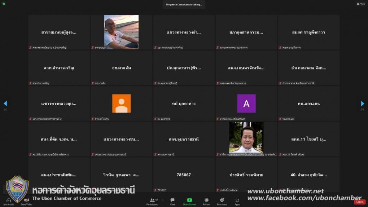Screen dimensions: 368x207
Task: Select the สมยศ ชาญจึงถาวร participant tile
Action: pos(308,32)
